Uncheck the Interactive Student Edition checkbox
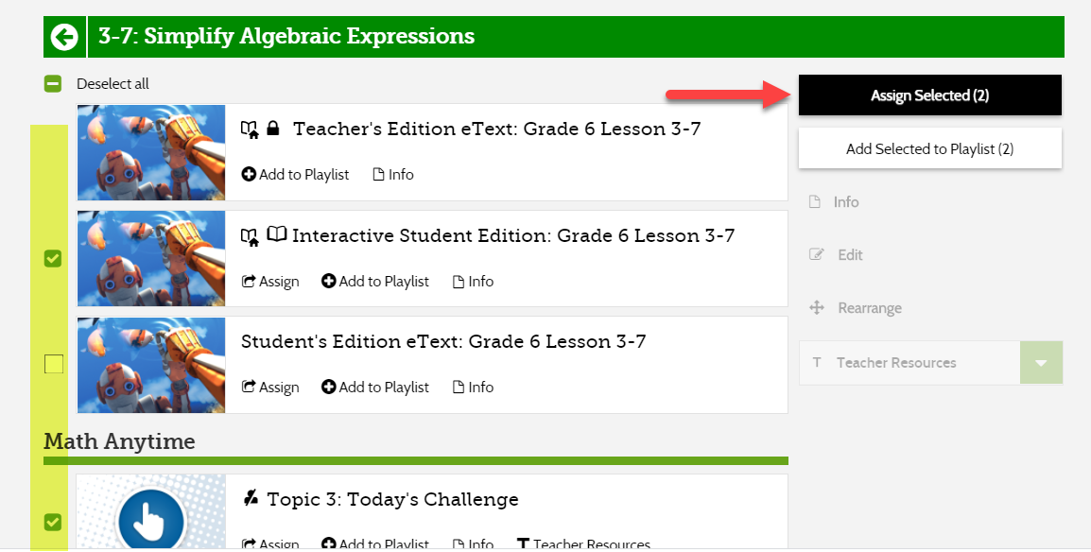Image resolution: width=1091 pixels, height=552 pixels. (x=53, y=258)
